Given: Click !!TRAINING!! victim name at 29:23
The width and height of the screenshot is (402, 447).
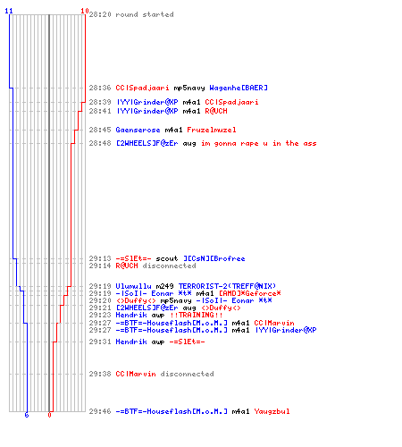Looking at the screenshot, I should click(x=197, y=315).
